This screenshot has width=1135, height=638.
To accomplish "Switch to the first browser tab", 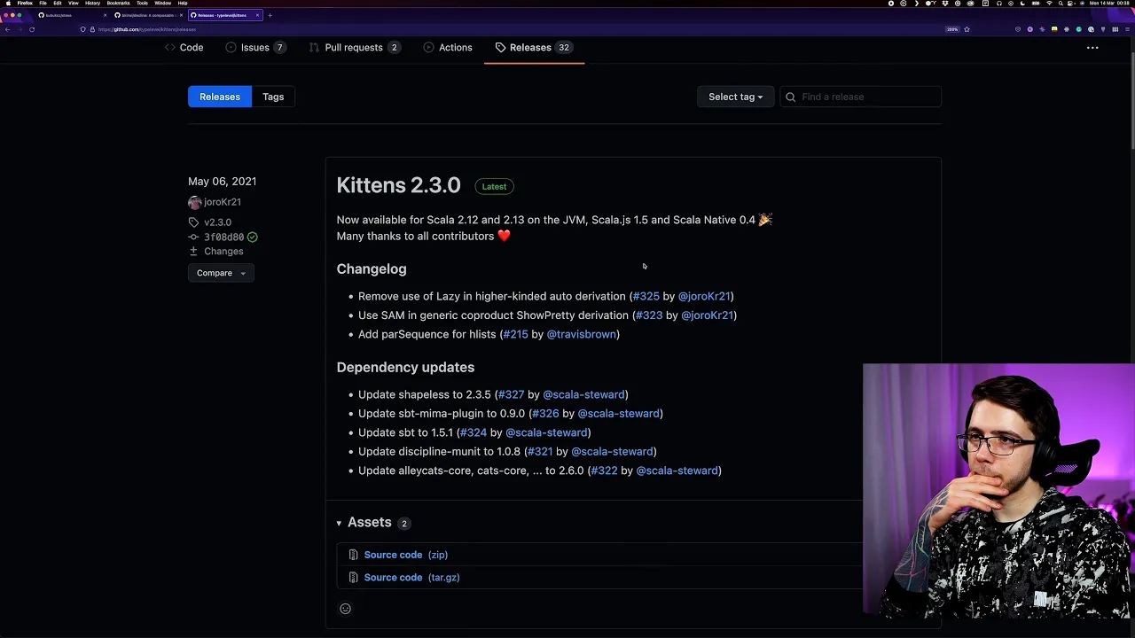I will coord(71,15).
